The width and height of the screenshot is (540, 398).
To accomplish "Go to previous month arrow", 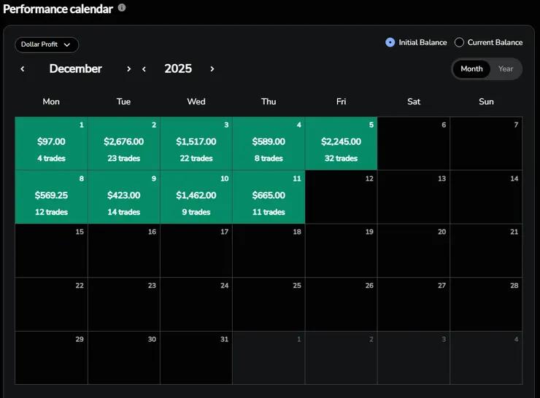I will [23, 69].
